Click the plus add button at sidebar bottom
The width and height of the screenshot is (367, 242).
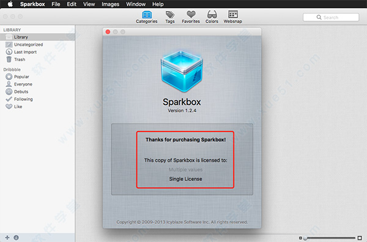(7, 238)
